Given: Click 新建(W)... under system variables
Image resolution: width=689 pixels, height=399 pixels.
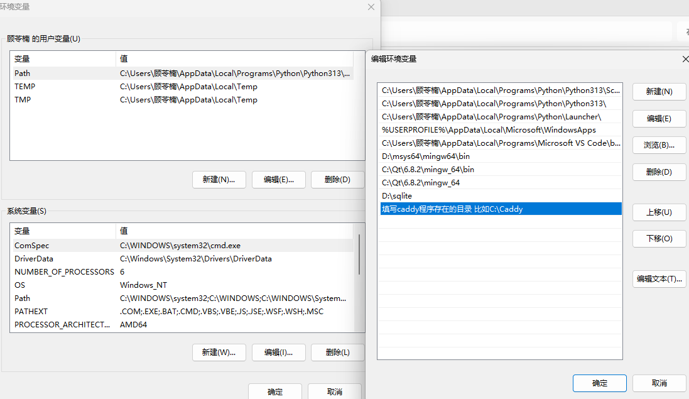Looking at the screenshot, I should tap(219, 353).
